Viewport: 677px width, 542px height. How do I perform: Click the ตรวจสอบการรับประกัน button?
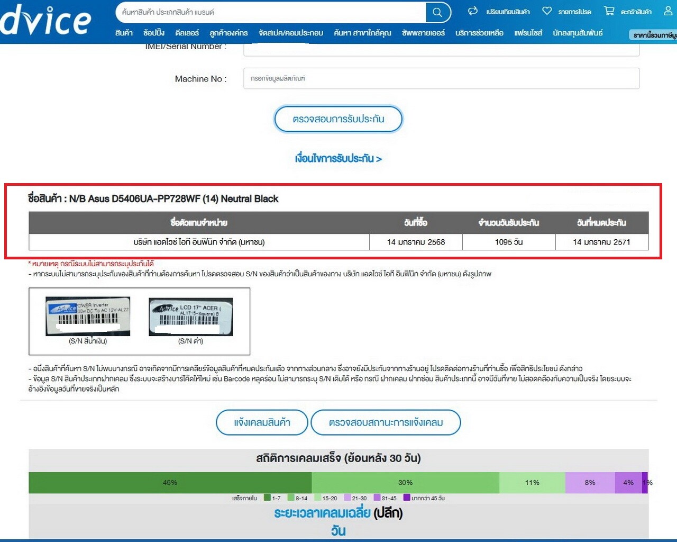(338, 119)
